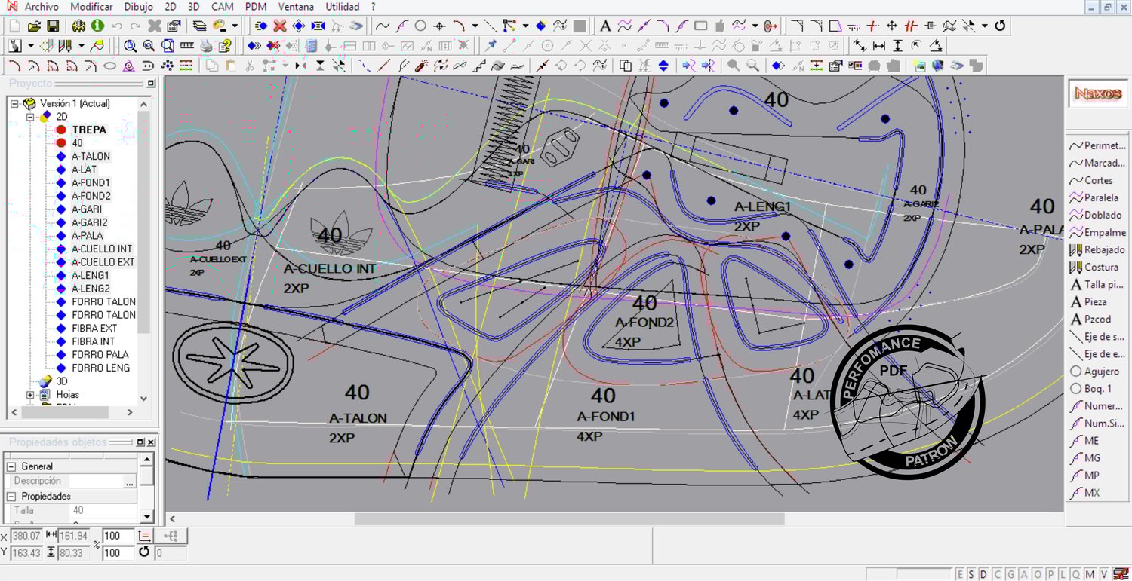Image resolution: width=1132 pixels, height=581 pixels.
Task: Expand the Hojas tree node
Action: click(x=30, y=395)
